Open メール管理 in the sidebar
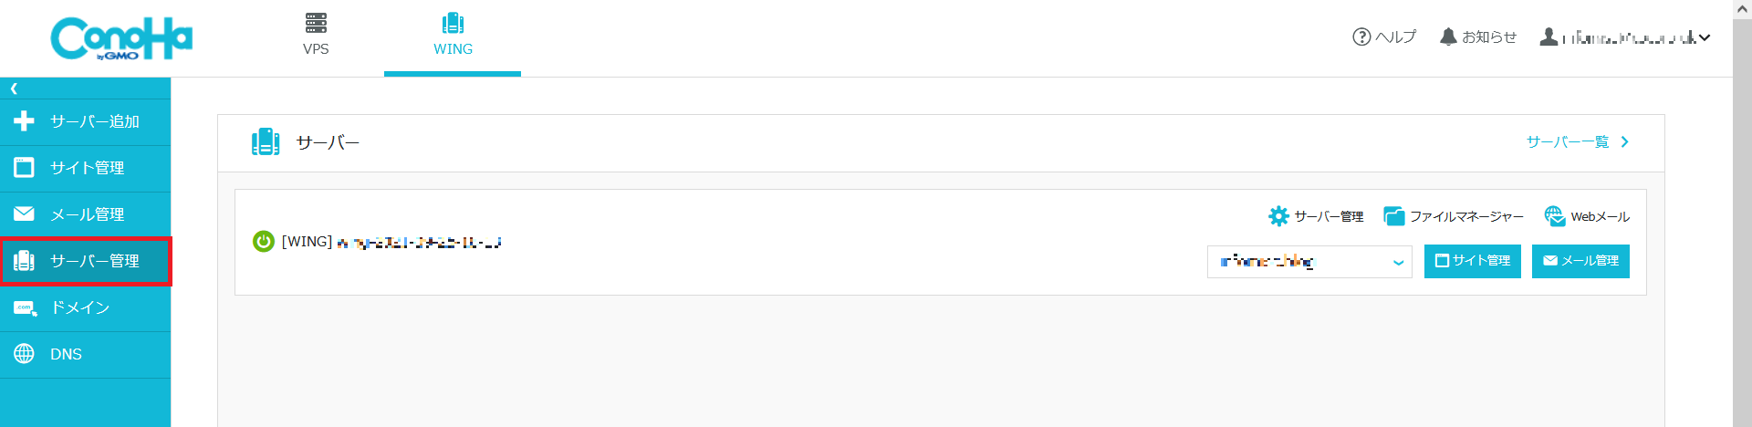This screenshot has width=1752, height=427. click(86, 214)
